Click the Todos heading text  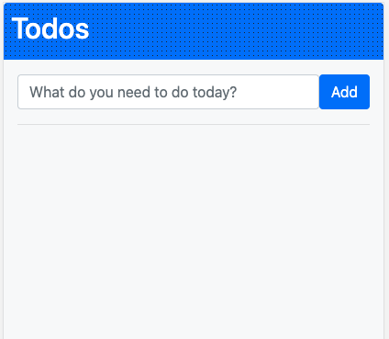pos(50,28)
